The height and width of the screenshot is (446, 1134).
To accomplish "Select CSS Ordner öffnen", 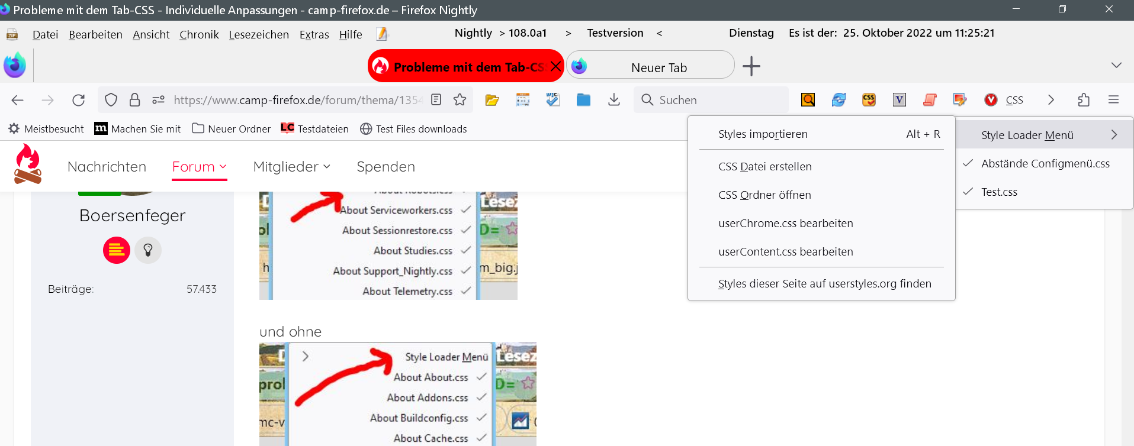I will 821,195.
